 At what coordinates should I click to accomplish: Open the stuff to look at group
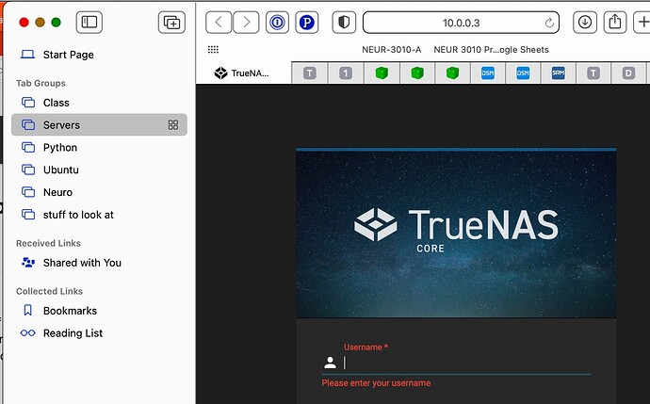99,215
